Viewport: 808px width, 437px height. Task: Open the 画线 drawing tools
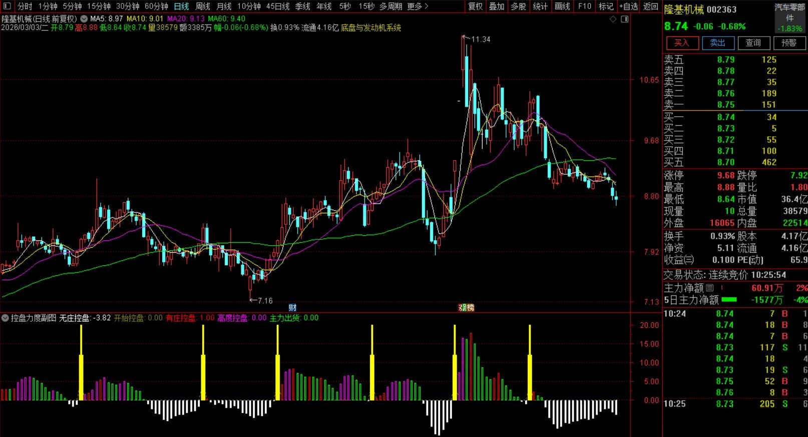(562, 7)
